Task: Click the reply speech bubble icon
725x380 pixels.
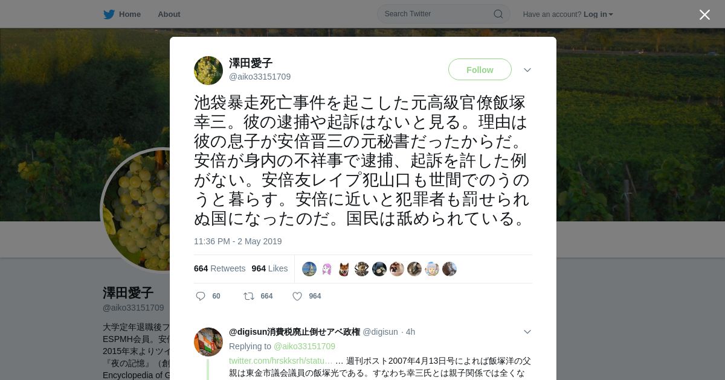Action: click(x=201, y=296)
